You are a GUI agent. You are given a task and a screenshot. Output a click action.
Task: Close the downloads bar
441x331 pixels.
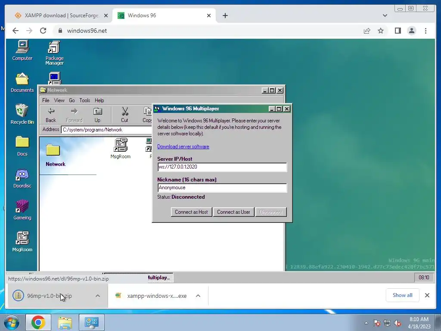pos(427,295)
